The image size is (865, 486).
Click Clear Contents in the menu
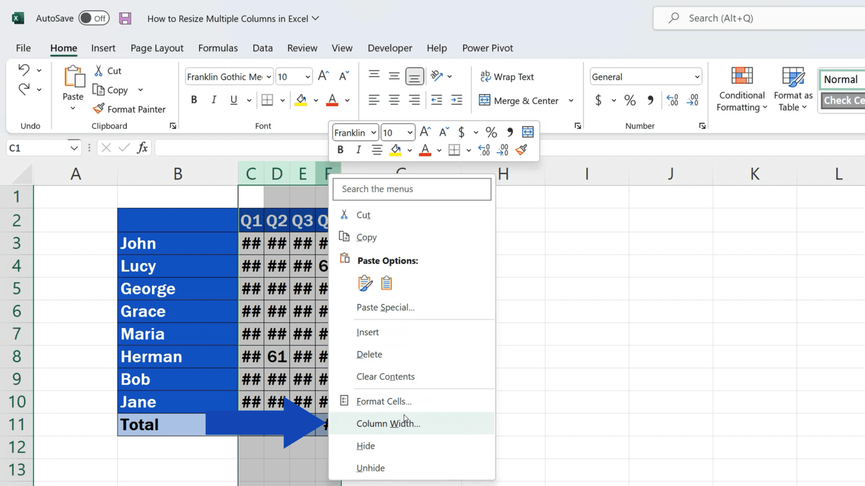(385, 377)
